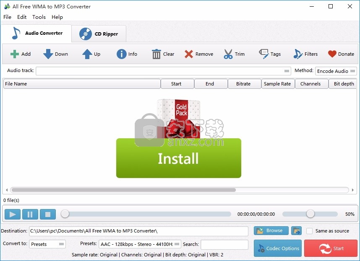Image resolution: width=360 pixels, height=261 pixels.
Task: Open destination folder via folder-arrow icon
Action: point(296,231)
